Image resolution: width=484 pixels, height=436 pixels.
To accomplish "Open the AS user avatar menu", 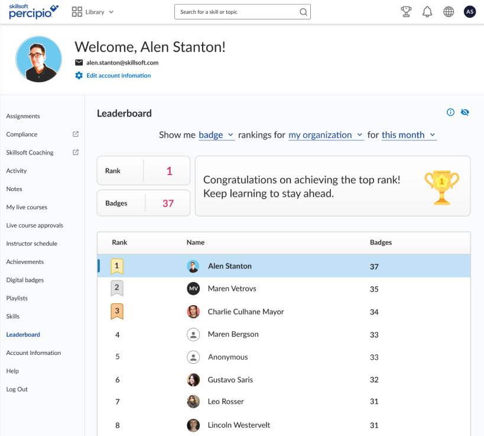I will [470, 12].
